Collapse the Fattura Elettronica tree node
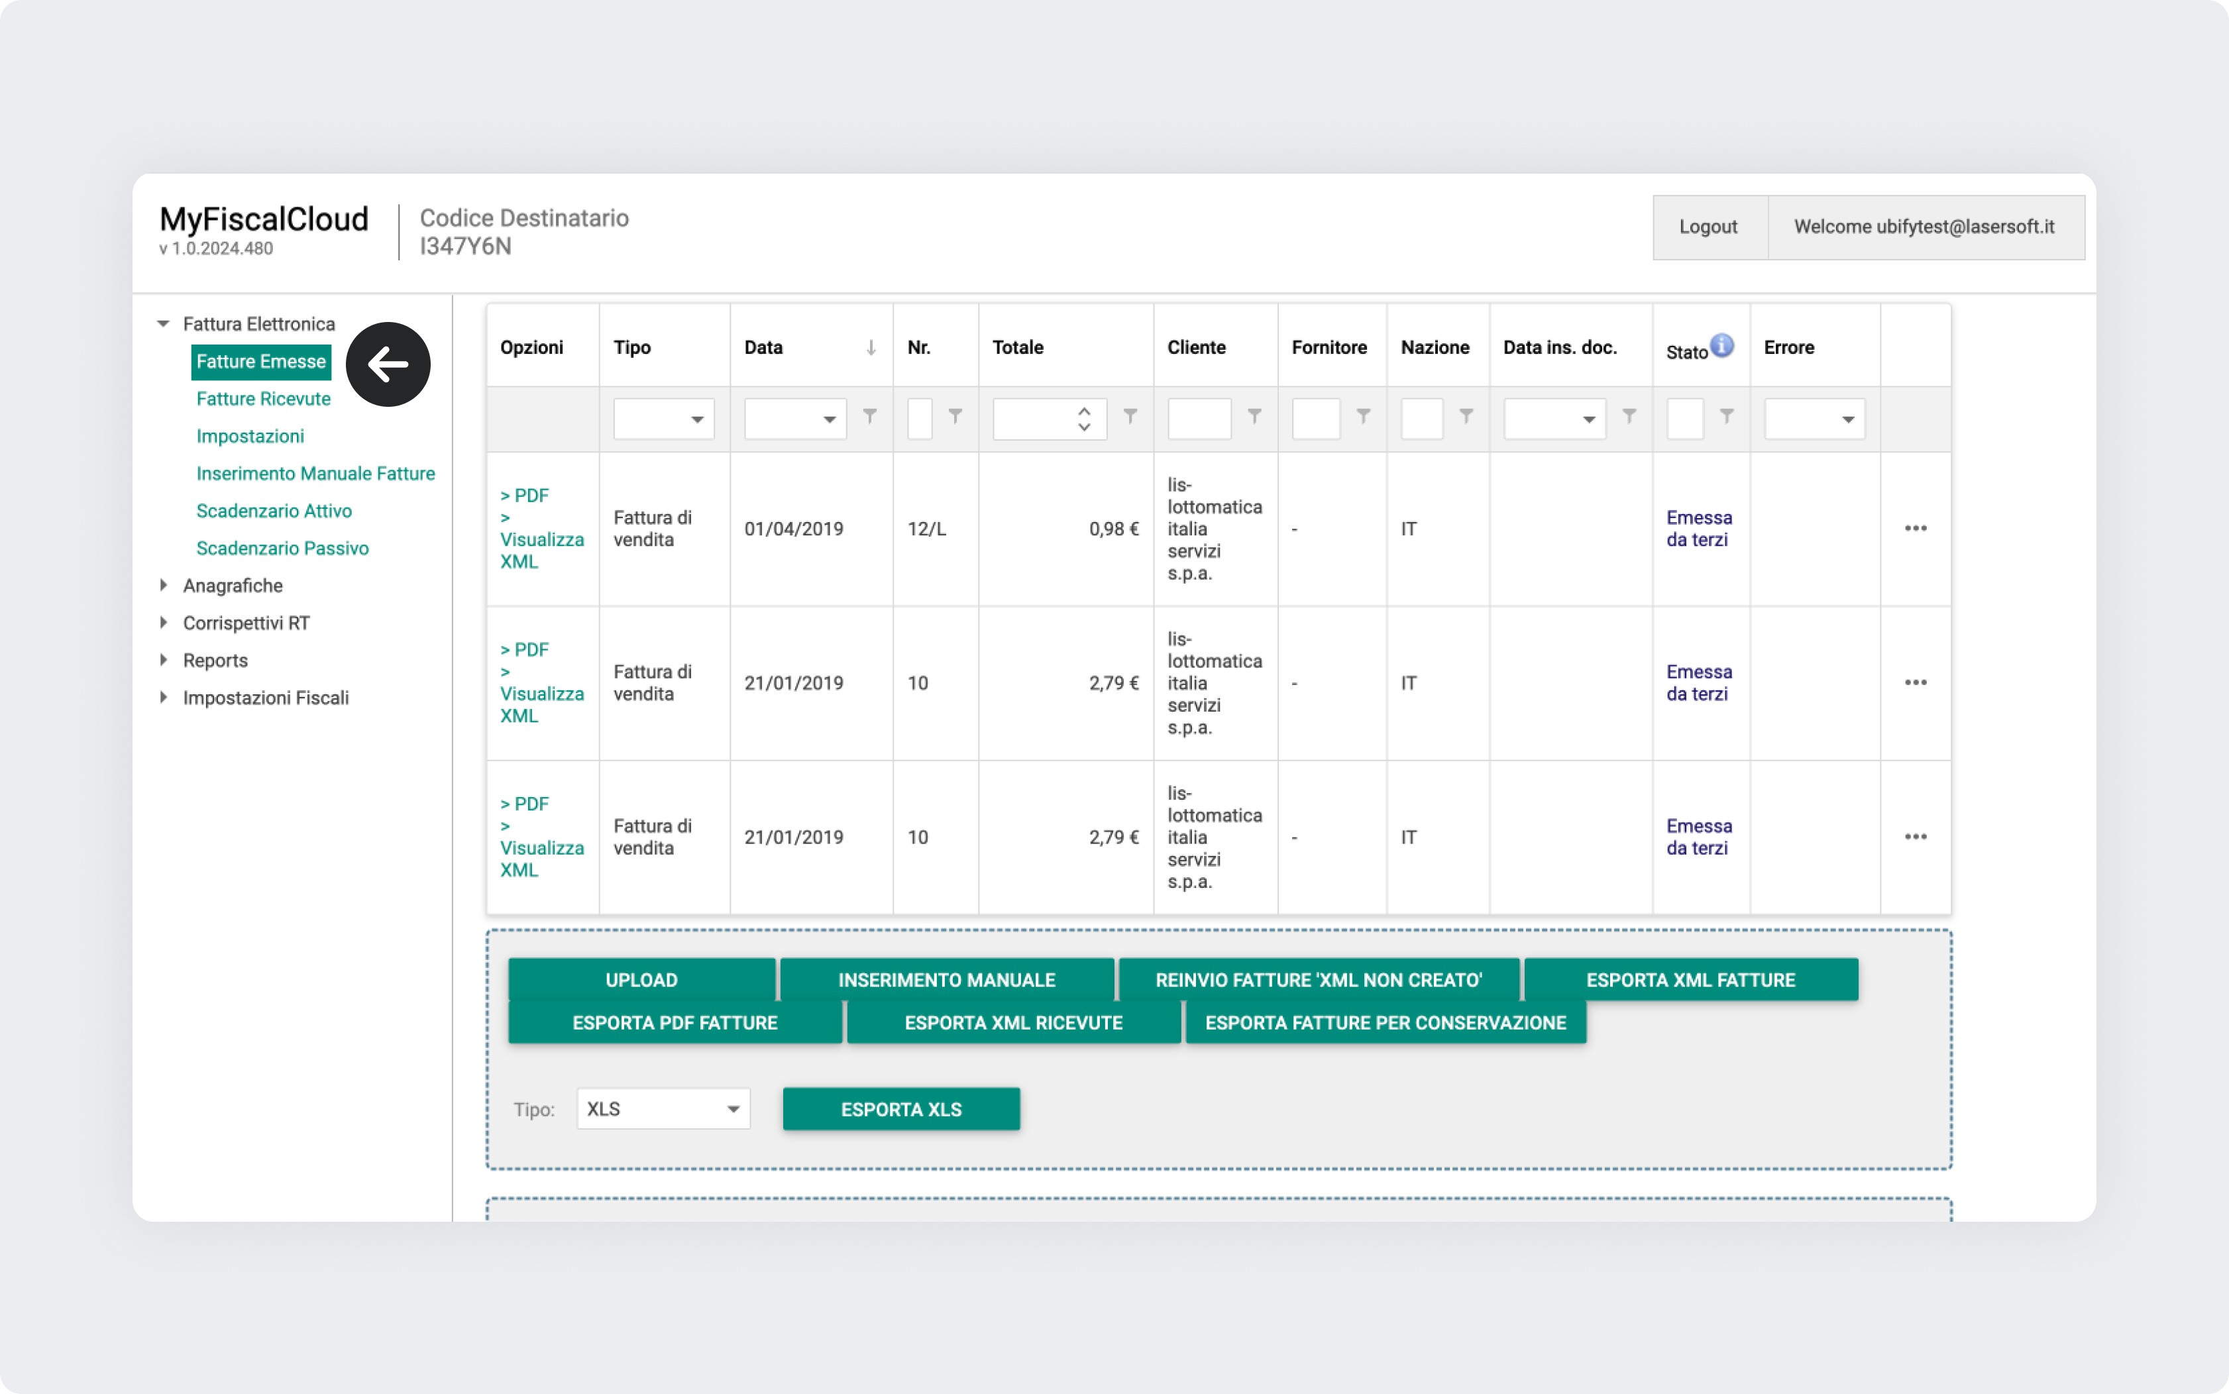 tap(164, 323)
